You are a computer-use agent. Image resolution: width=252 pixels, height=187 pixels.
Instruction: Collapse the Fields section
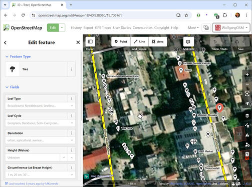(13, 87)
